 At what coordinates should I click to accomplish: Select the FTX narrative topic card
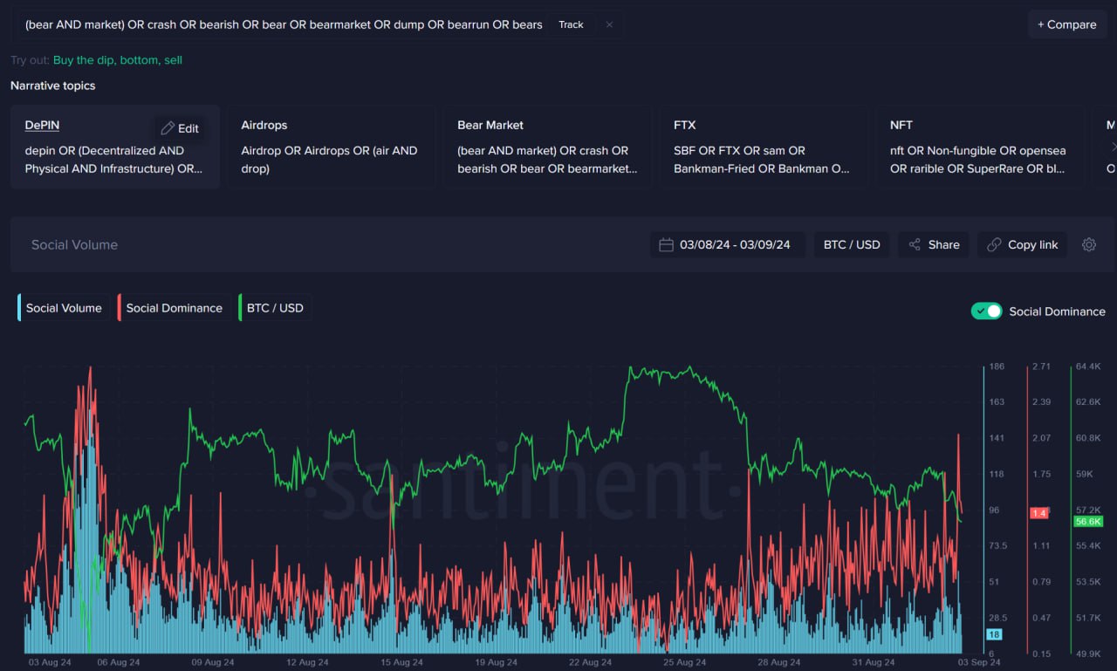tap(764, 147)
